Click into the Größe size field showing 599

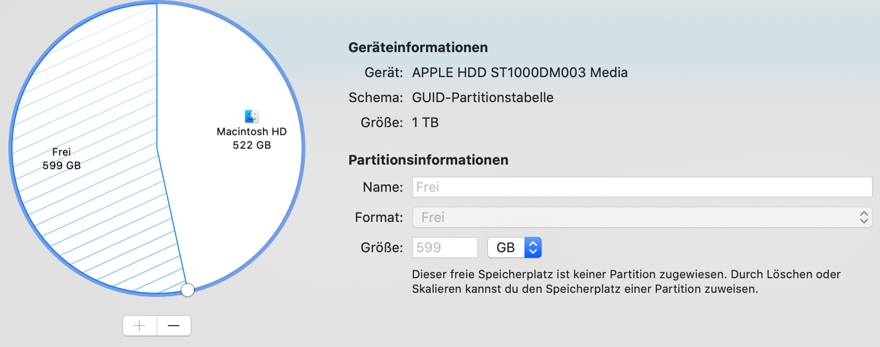(x=444, y=247)
